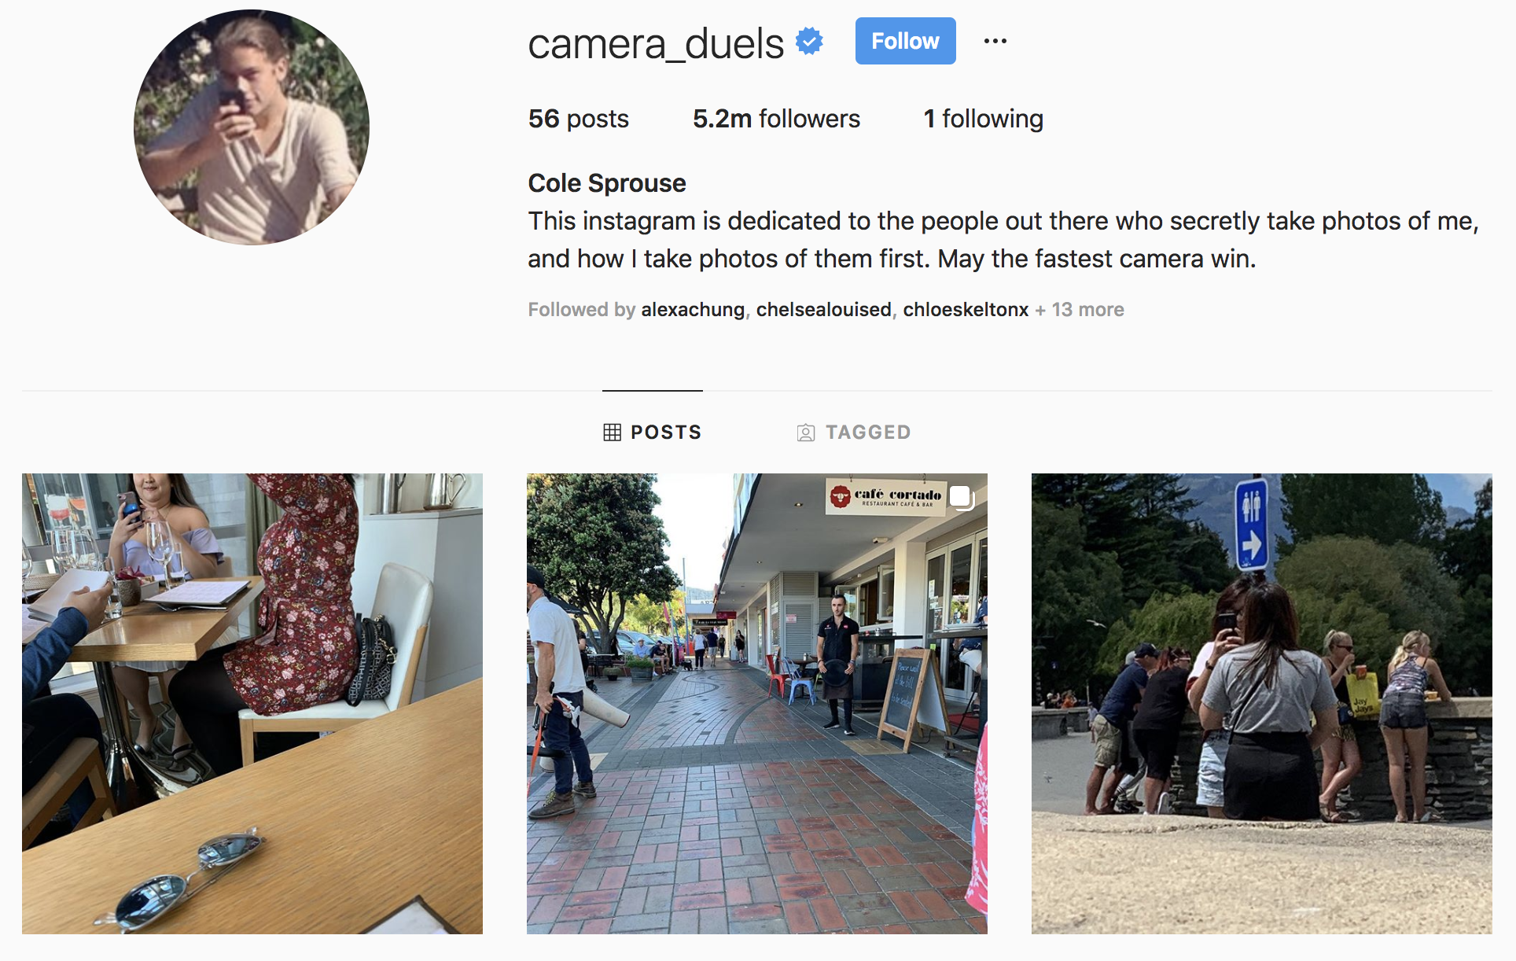The width and height of the screenshot is (1516, 961).
Task: Open chloeskeltonx's profile link
Action: (966, 310)
